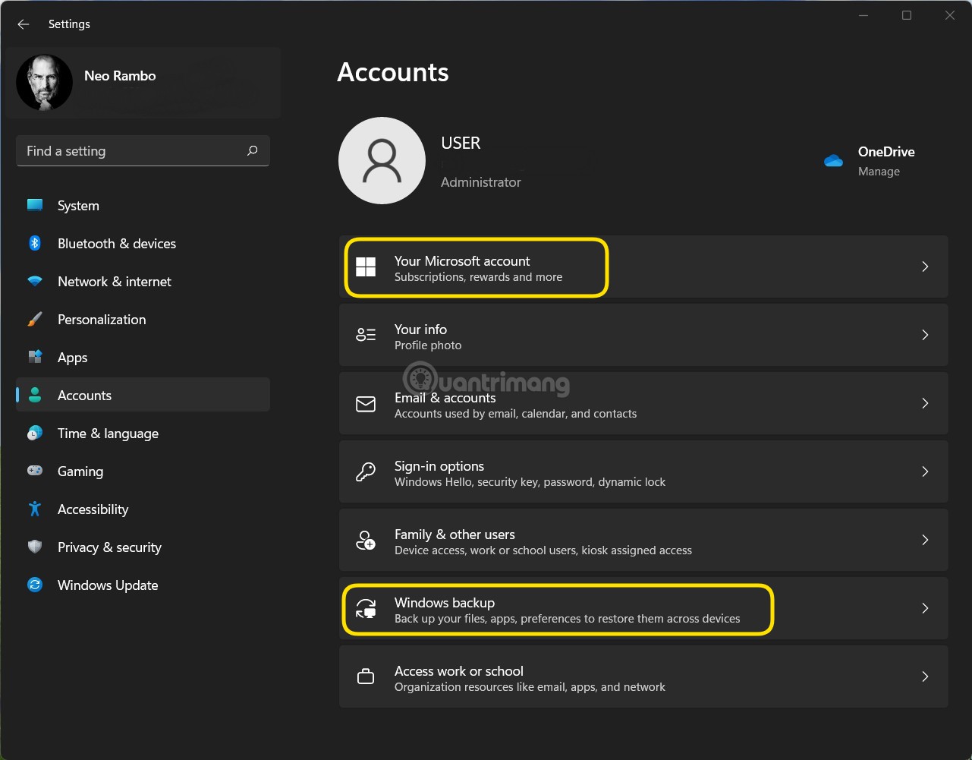The width and height of the screenshot is (972, 760).
Task: Open Email & accounts settings
Action: tap(643, 403)
